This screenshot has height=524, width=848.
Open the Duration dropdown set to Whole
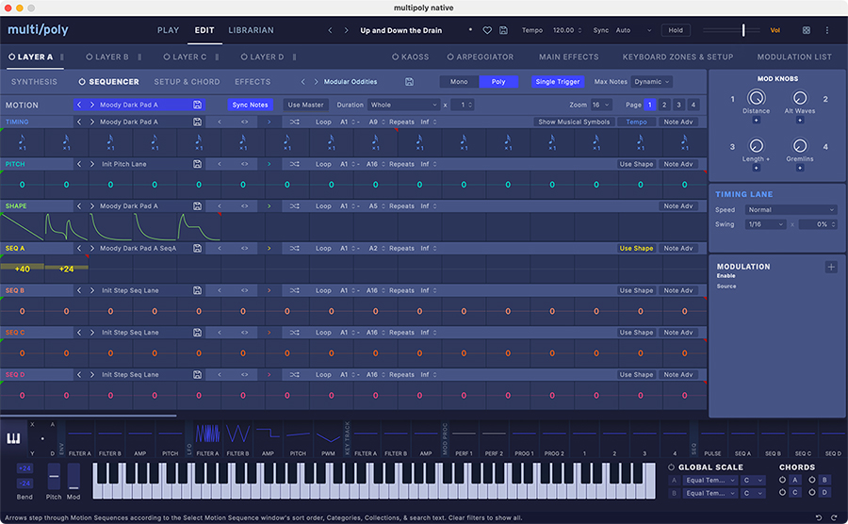[404, 105]
